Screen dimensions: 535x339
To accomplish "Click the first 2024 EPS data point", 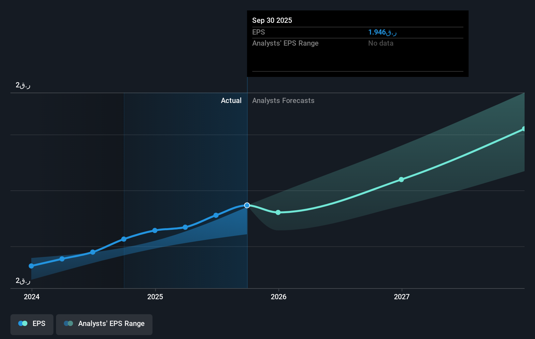I will 31,266.
